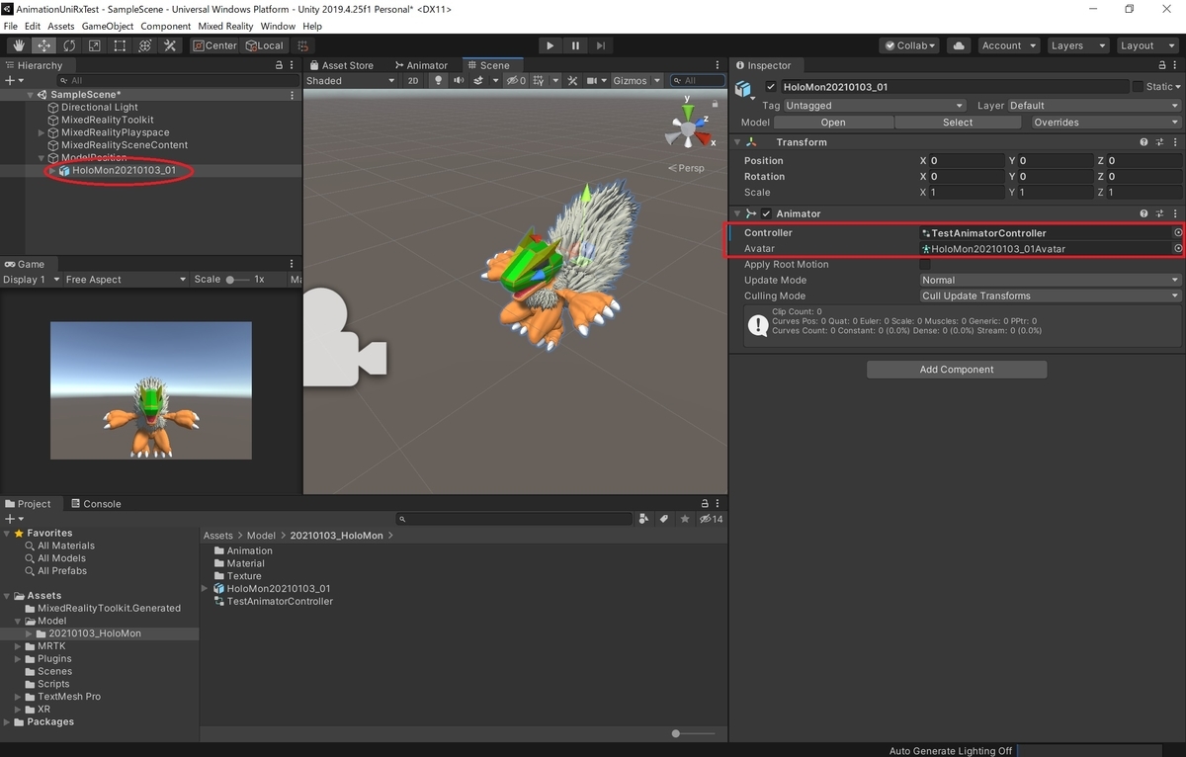
Task: Select the Scale tool
Action: click(94, 45)
